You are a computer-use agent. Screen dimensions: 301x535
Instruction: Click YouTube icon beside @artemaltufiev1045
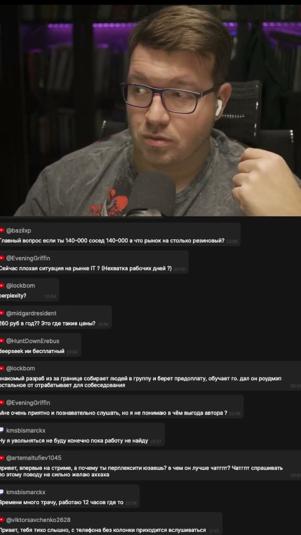point(2,458)
